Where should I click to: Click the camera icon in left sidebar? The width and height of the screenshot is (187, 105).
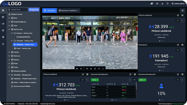click(3, 24)
